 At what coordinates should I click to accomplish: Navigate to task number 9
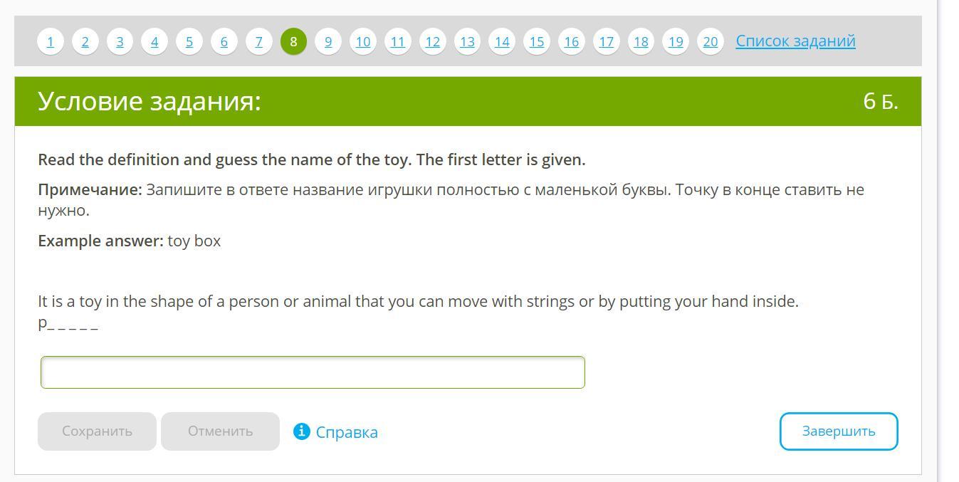[x=328, y=41]
